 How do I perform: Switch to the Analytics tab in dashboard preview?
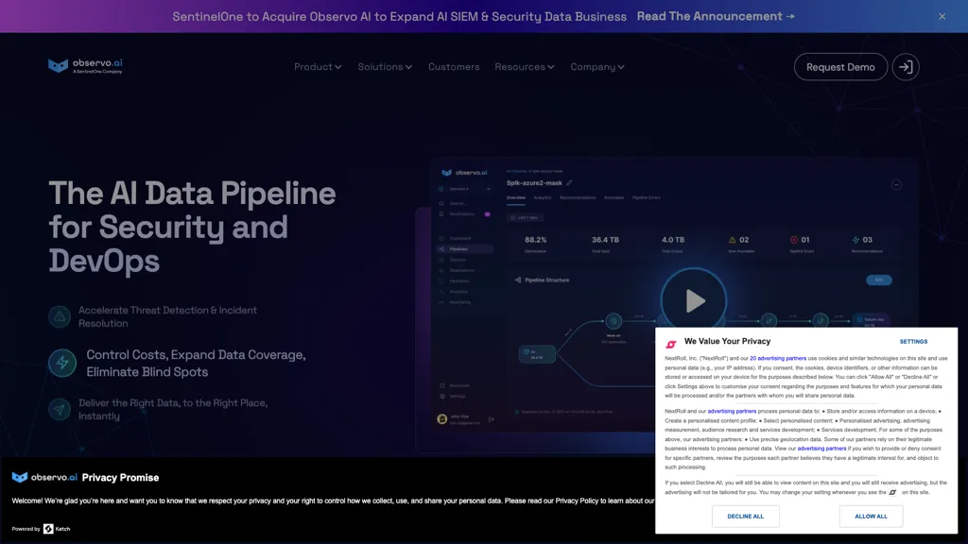pos(542,197)
